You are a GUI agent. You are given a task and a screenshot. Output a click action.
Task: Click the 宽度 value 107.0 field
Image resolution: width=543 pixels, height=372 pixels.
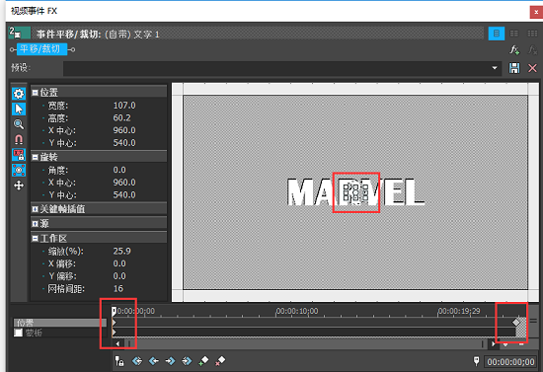click(x=124, y=106)
